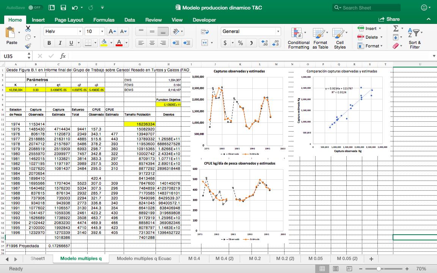The height and width of the screenshot is (273, 437).
Task: Click the Format Painter brush icon
Action: (28, 46)
